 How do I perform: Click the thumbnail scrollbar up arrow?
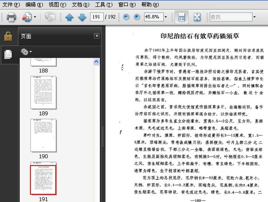(96, 61)
